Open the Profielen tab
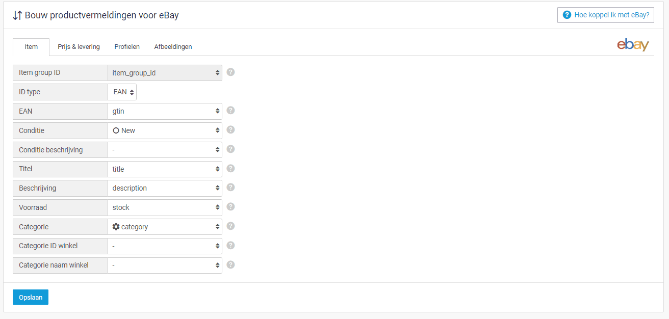Viewport: 669px width, 319px height. 127,46
